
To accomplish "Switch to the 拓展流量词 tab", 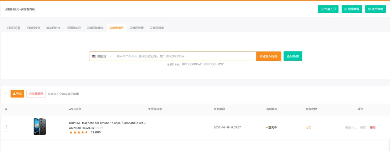I will coord(73,28).
